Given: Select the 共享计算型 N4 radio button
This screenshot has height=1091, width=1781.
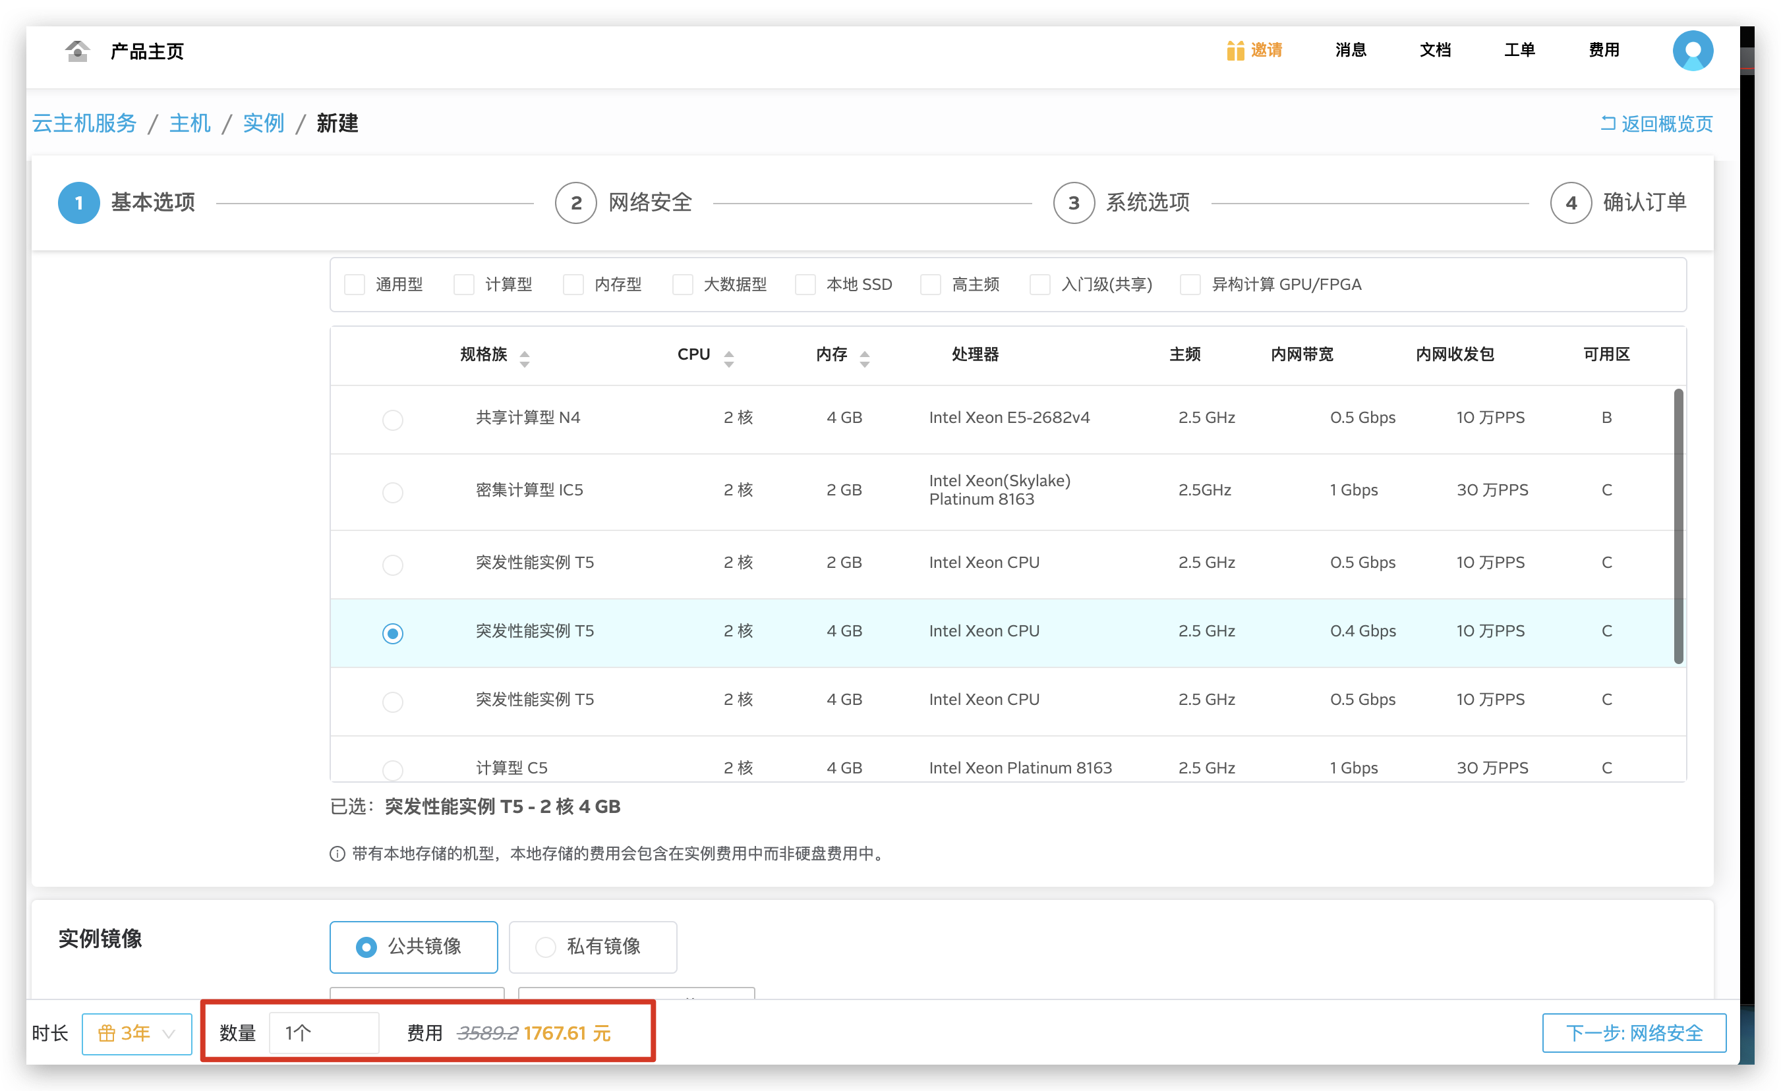Looking at the screenshot, I should pyautogui.click(x=392, y=420).
